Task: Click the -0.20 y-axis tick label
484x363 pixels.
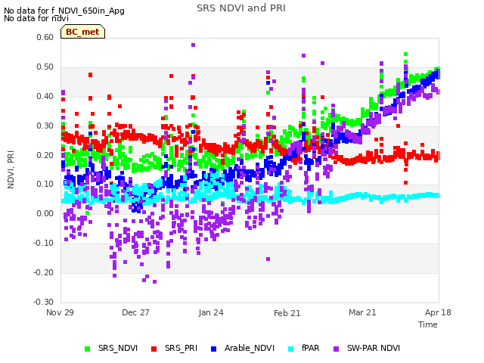Action: click(44, 272)
